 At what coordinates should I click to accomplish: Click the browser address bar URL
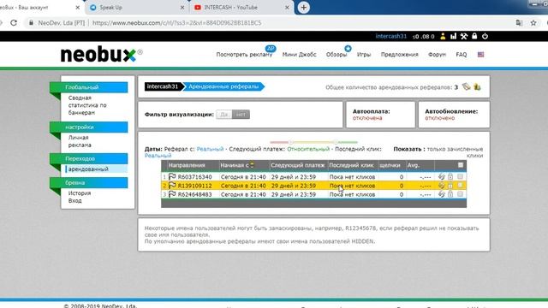tap(176, 23)
